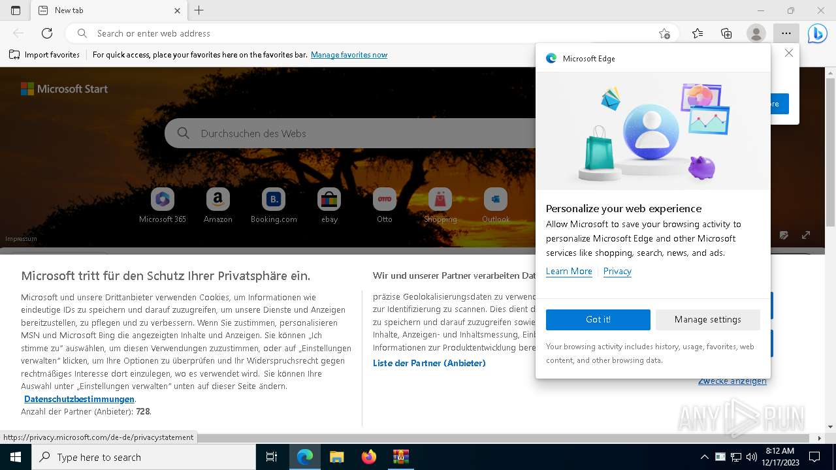Click the address bar input

tap(372, 33)
